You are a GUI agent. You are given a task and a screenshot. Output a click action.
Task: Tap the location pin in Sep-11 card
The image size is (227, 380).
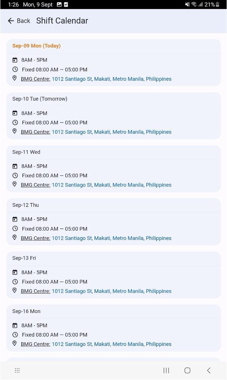[x=15, y=184]
